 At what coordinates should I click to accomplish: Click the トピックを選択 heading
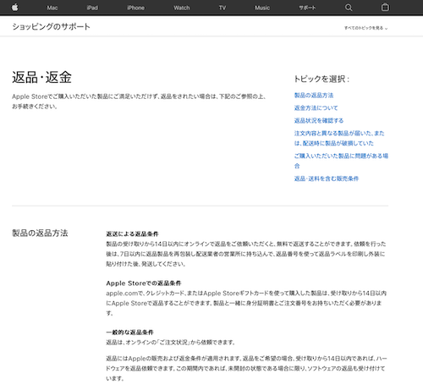click(x=321, y=79)
